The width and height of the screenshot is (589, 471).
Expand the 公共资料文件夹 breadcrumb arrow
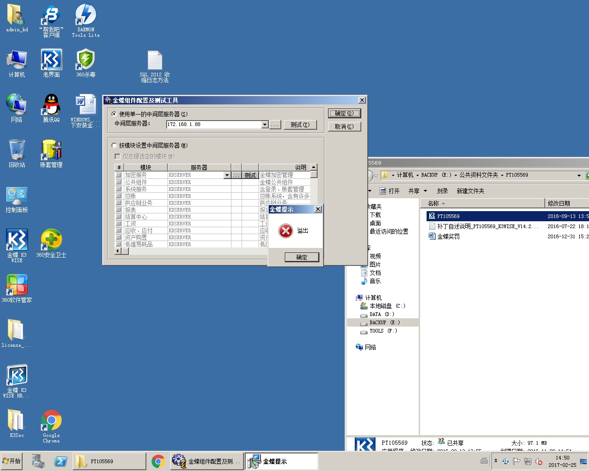tap(502, 175)
